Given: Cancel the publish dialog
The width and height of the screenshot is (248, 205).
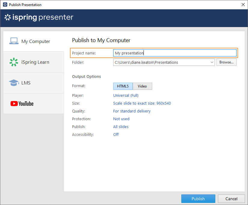Looking at the screenshot, I should [x=231, y=199].
